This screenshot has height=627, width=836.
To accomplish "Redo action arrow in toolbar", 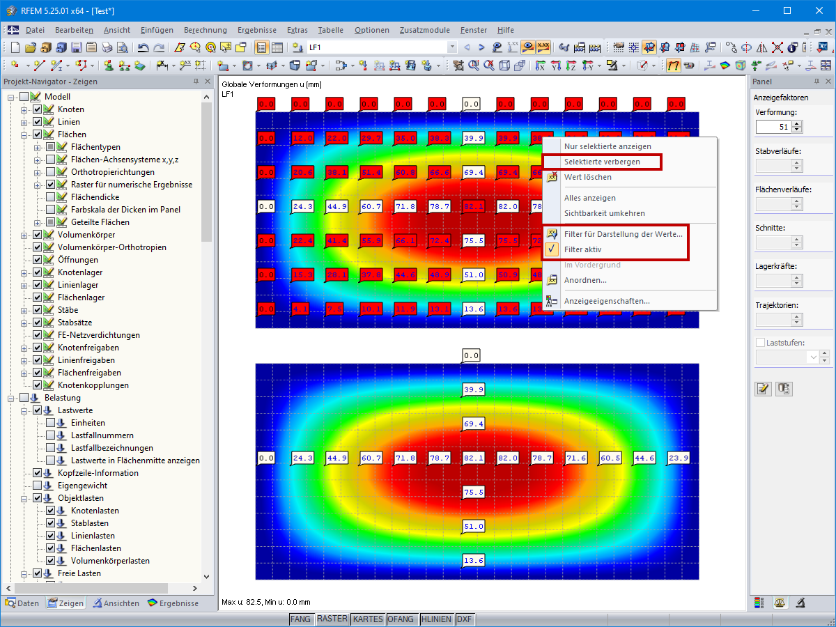I will coord(159,47).
